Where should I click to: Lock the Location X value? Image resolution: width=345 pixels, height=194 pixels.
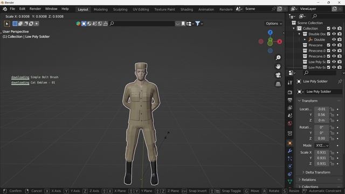pos(332,109)
